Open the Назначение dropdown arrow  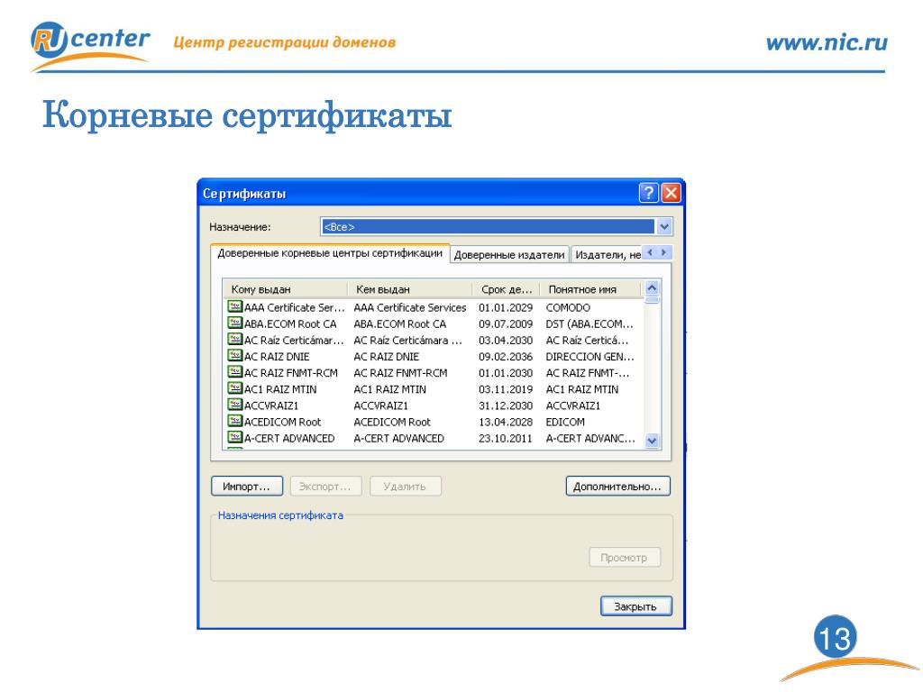click(x=664, y=226)
